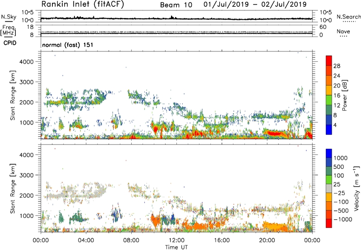Click the '60' tick on the Nave axis
This screenshot has width=361, height=250.
tap(323, 27)
